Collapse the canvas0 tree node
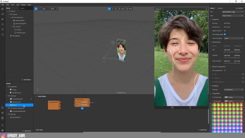Viewport: 245px width, 138px height. pyautogui.click(x=12, y=26)
